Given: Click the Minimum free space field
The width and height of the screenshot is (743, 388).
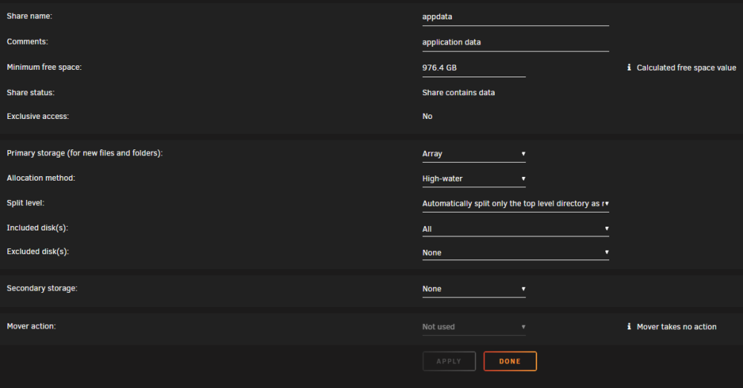Looking at the screenshot, I should (x=474, y=68).
